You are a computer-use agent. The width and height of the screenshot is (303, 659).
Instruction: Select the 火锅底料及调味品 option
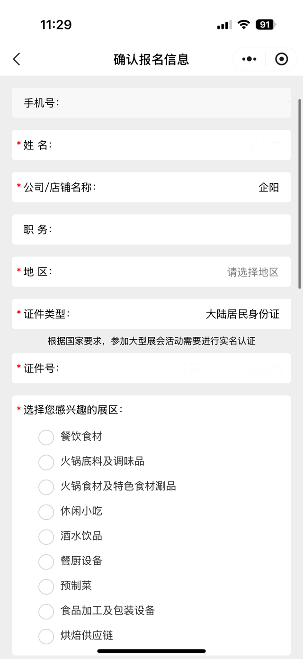46,462
